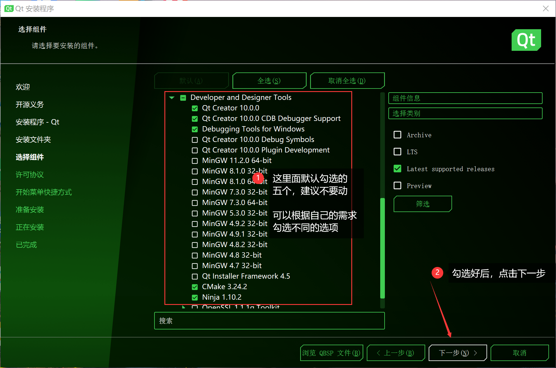Viewport: 556px width, 368px height.
Task: Check MinGW 7.3.0 64-bit
Action: [x=195, y=203]
